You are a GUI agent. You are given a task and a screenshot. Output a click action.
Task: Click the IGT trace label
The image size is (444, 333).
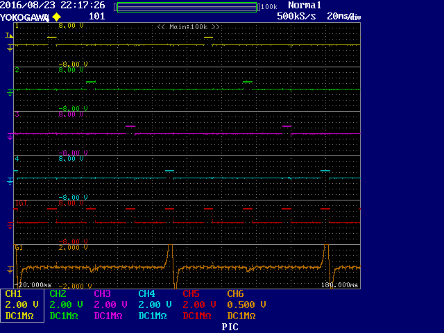coord(22,203)
